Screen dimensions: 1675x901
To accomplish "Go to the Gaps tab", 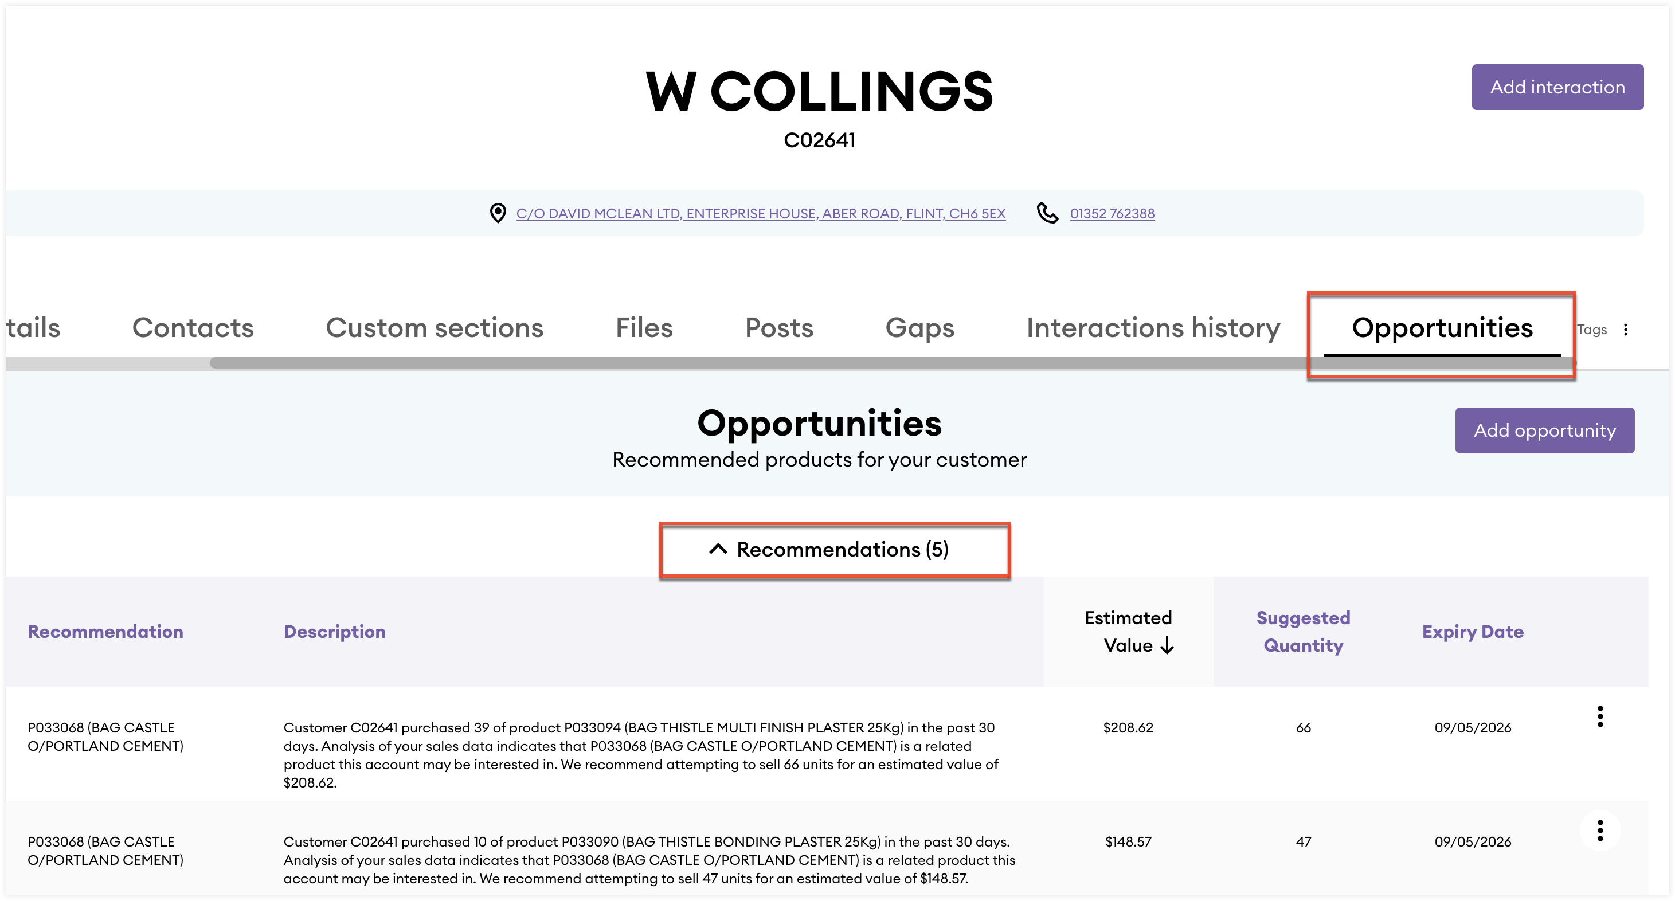I will 919,328.
